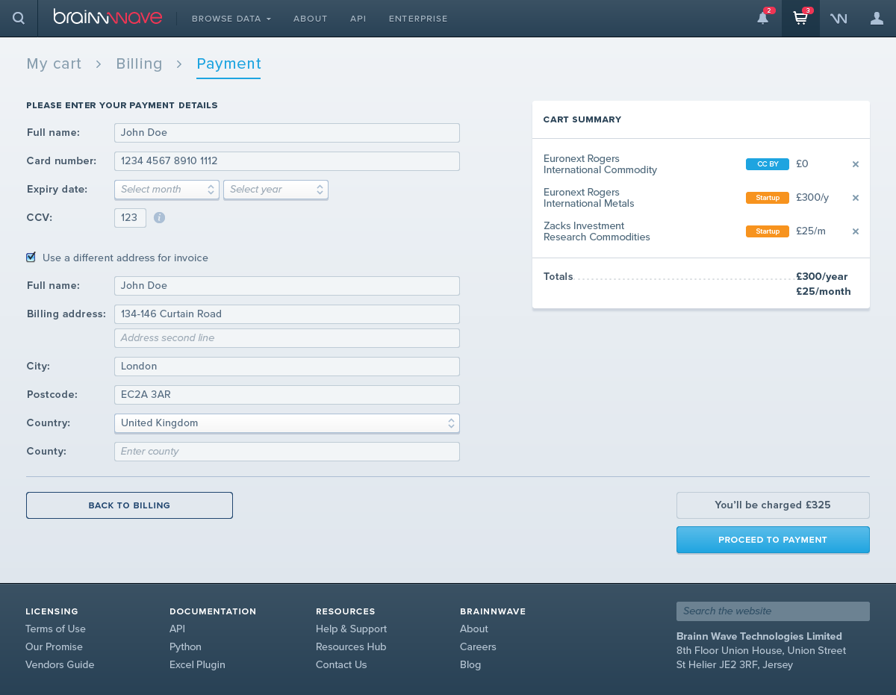896x695 pixels.
Task: Click Back to Billing button
Action: click(x=129, y=505)
